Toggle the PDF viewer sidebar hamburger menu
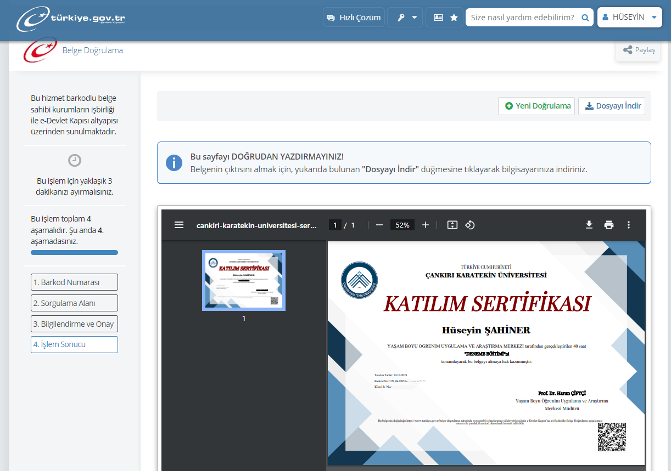The height and width of the screenshot is (471, 671). pyautogui.click(x=179, y=225)
